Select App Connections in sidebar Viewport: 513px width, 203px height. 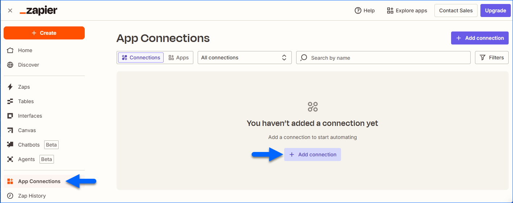coord(39,181)
